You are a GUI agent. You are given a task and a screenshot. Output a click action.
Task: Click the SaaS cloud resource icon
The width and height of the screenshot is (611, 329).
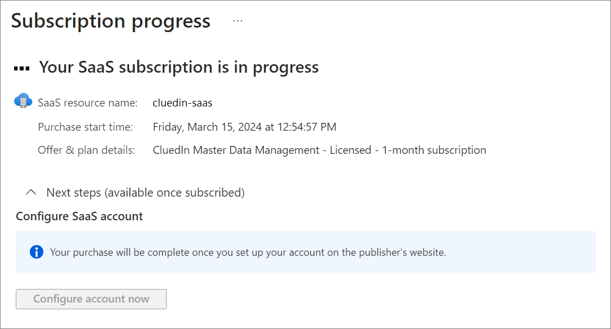coord(23,101)
